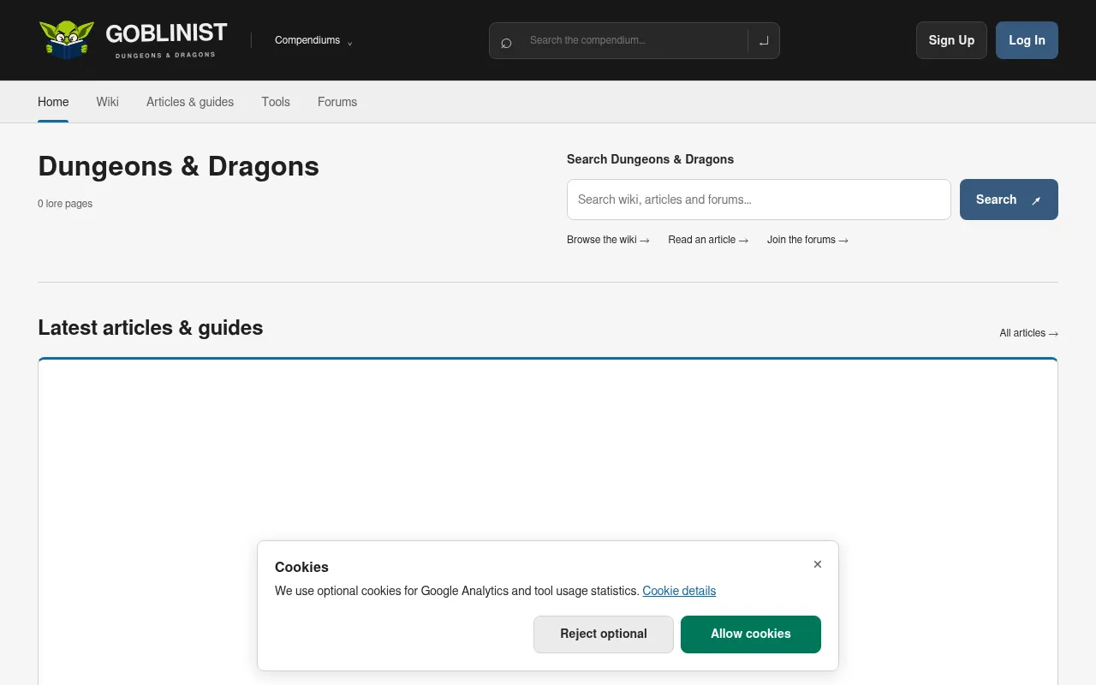Click the magnifier icon in the compendium search

pos(506,41)
